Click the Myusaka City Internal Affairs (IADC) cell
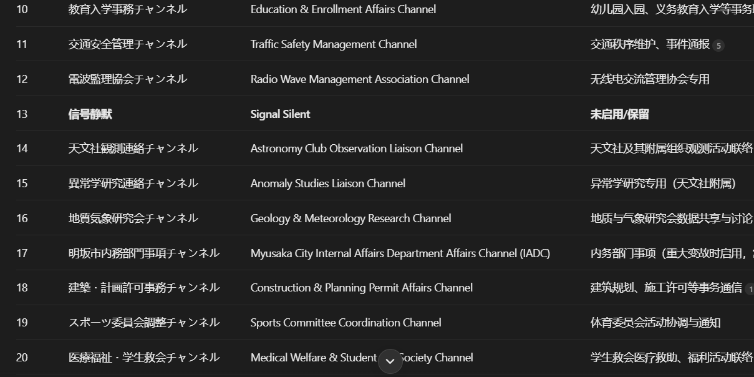 400,253
